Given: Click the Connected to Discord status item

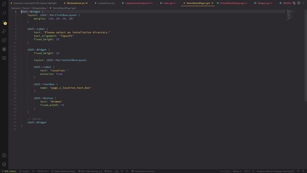Looking at the screenshot, I should pos(143,171).
